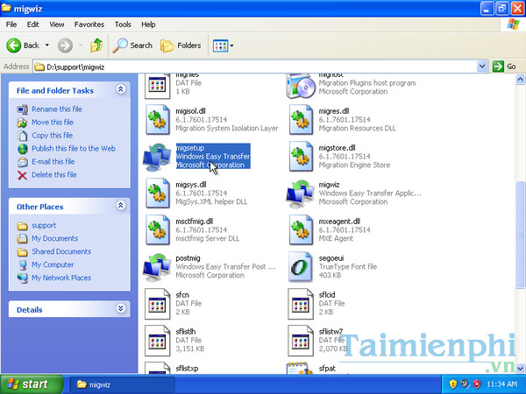Click the yellow security shield tray icon
Screen dimensions: 526x394
coord(453,383)
